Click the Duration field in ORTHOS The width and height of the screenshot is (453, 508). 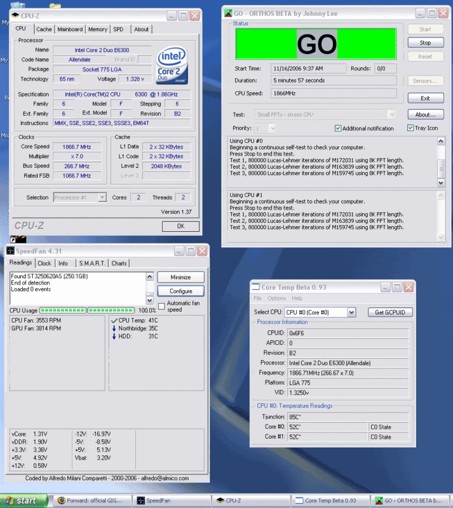(x=334, y=81)
